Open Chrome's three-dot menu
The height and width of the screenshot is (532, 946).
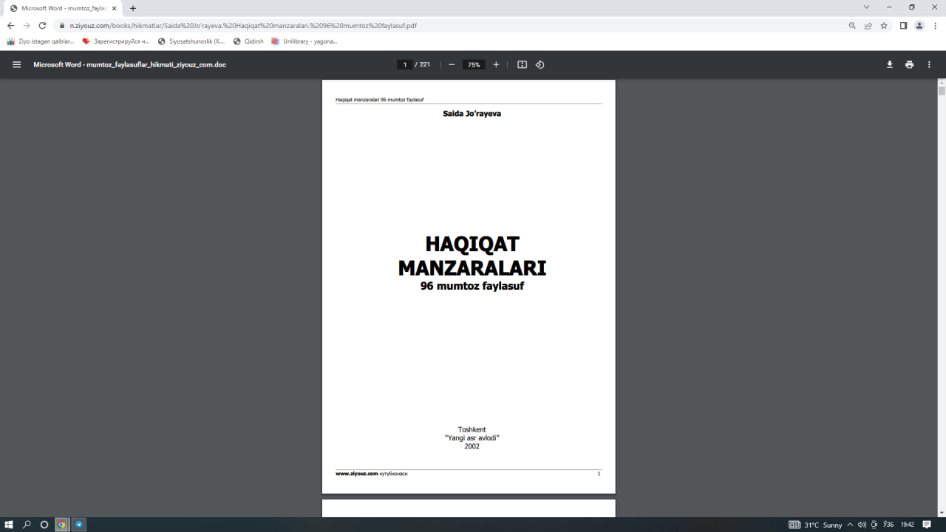pyautogui.click(x=935, y=25)
